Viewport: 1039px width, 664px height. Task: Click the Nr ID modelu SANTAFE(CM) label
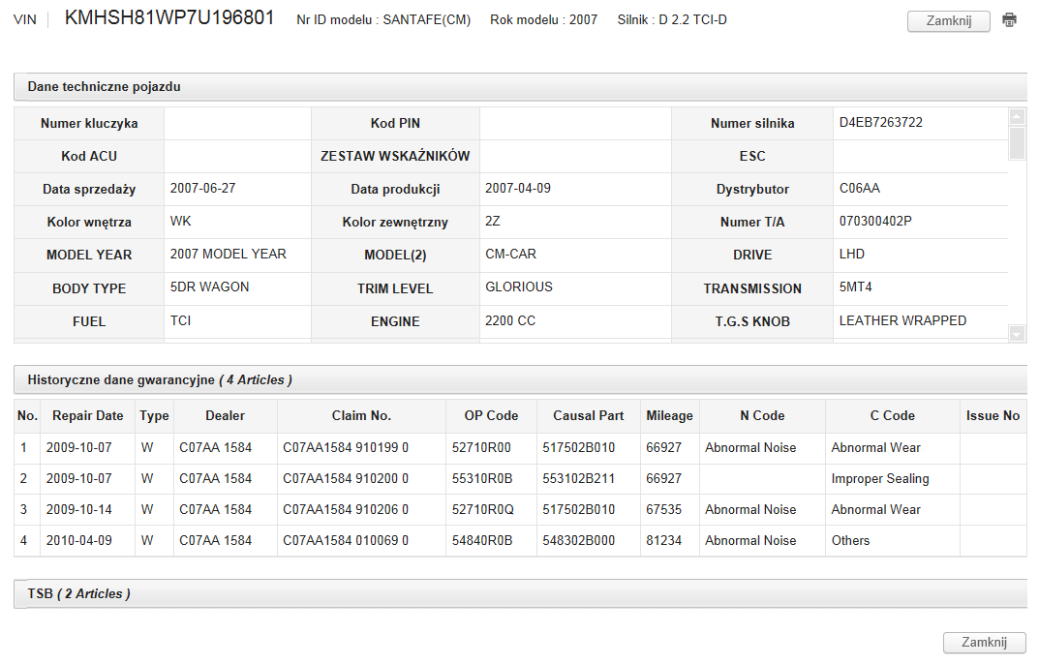pyautogui.click(x=383, y=20)
